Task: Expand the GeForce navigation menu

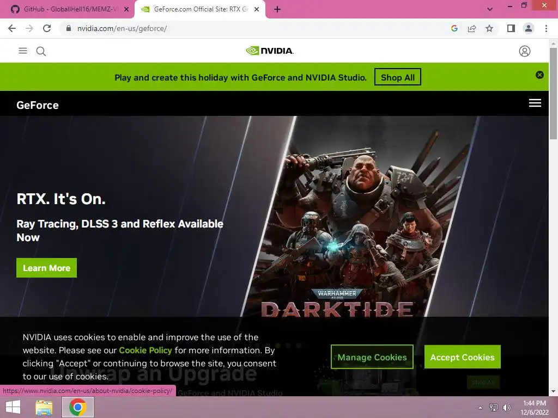Action: (x=535, y=103)
